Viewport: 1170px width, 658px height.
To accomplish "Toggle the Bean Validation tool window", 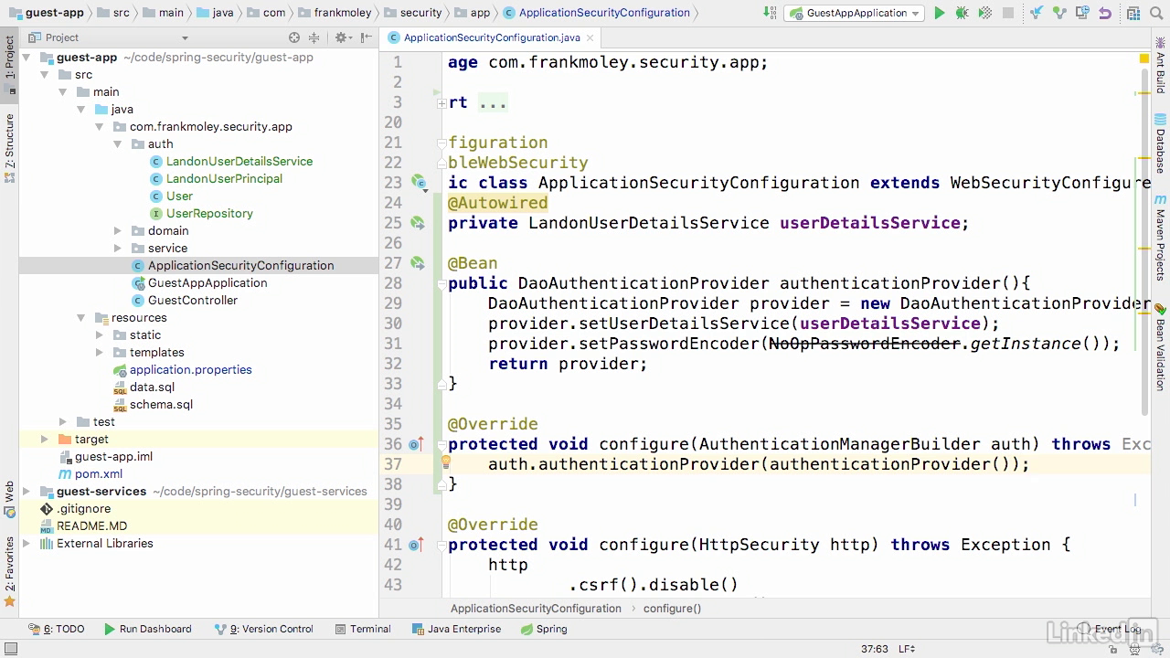I will [x=1160, y=347].
